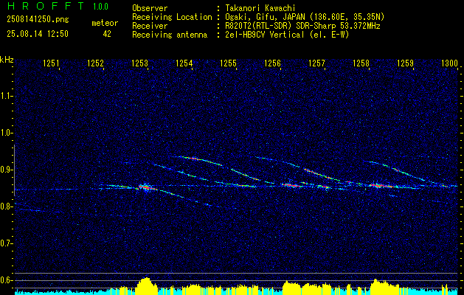This screenshot has width=464, height=295.
Task: Click the observer name Takanori Kawachi
Action: pos(260,8)
